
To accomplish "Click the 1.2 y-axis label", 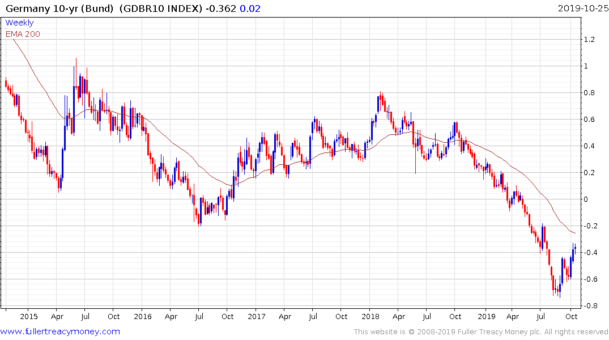I will (x=589, y=39).
